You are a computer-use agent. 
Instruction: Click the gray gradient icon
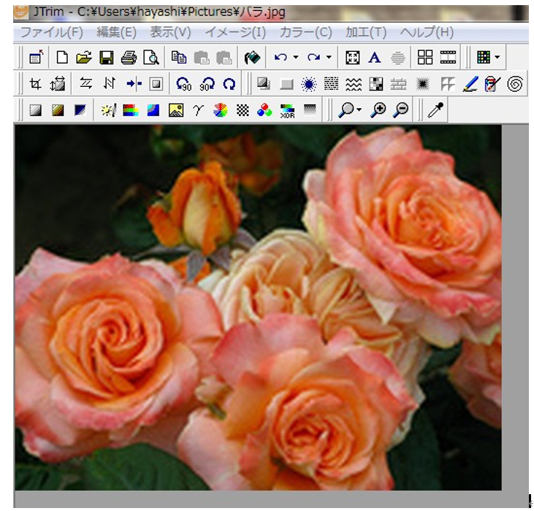point(310,110)
